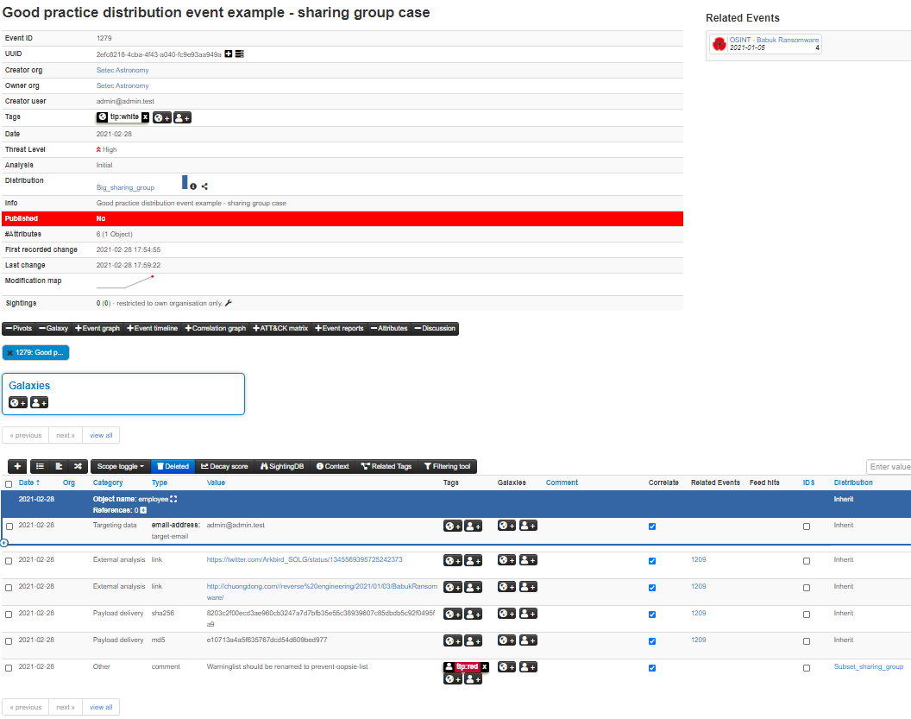Uncheck Correlate for the md5 attribute
Image resolution: width=911 pixels, height=719 pixels.
point(651,641)
